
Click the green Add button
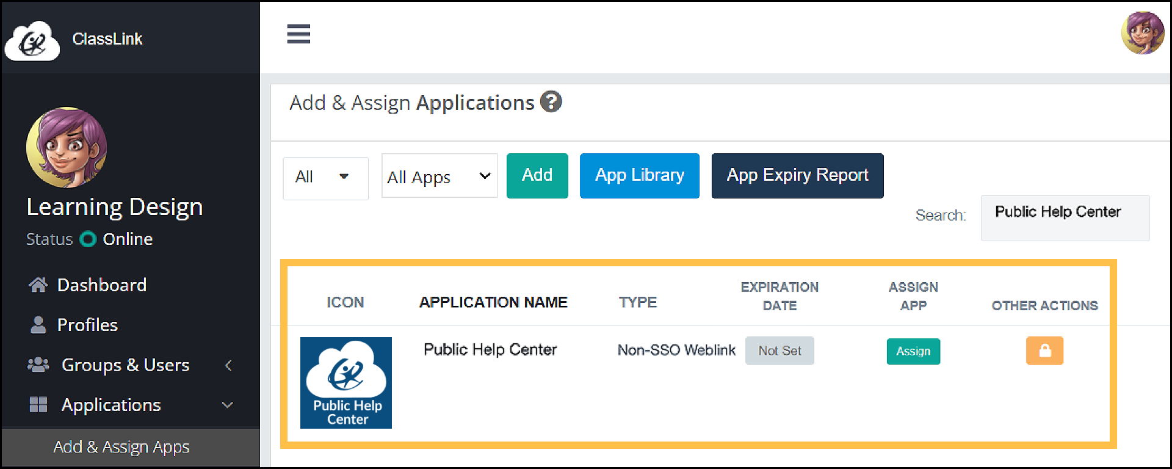tap(537, 176)
